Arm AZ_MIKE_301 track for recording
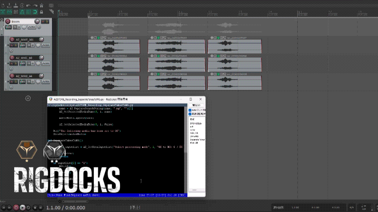Viewport: 378px width, 212px height. tap(12, 39)
